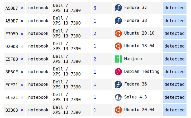Click the Fedora logo beside Fedora 37
The width and height of the screenshot is (191, 118).
point(118,8)
